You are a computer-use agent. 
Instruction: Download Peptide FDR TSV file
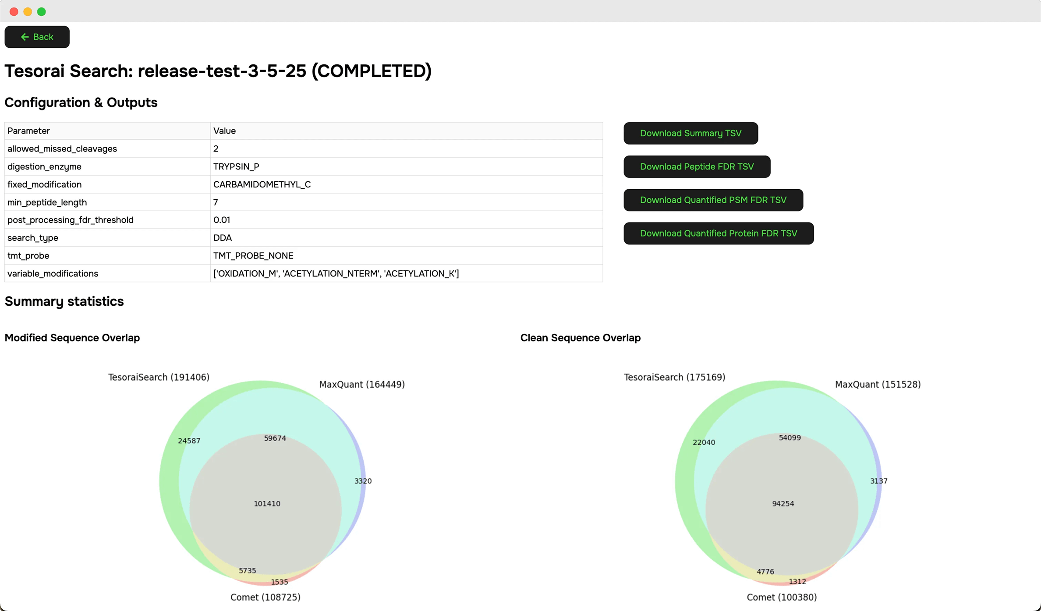pos(697,166)
